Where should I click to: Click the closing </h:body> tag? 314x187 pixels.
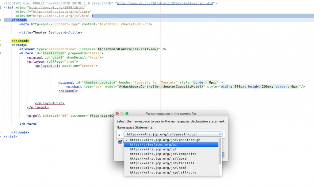(x=20, y=132)
